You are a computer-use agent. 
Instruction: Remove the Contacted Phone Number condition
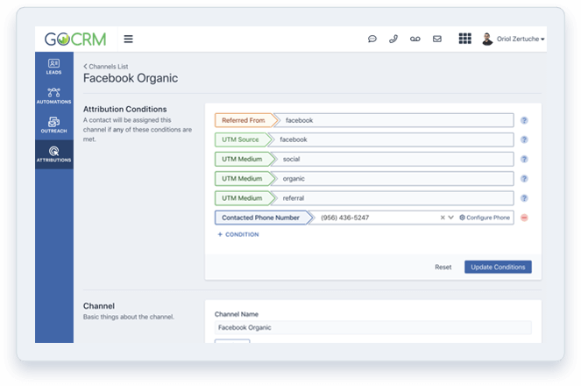[x=524, y=218]
